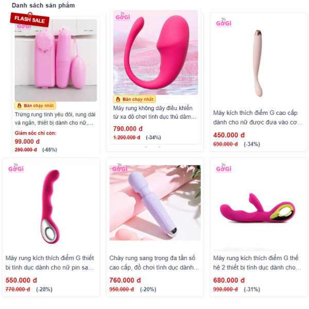The width and height of the screenshot is (309, 309).
Task: Click 'Bán chạy nhất' badge on 790.000 đ product
Action: point(134,99)
